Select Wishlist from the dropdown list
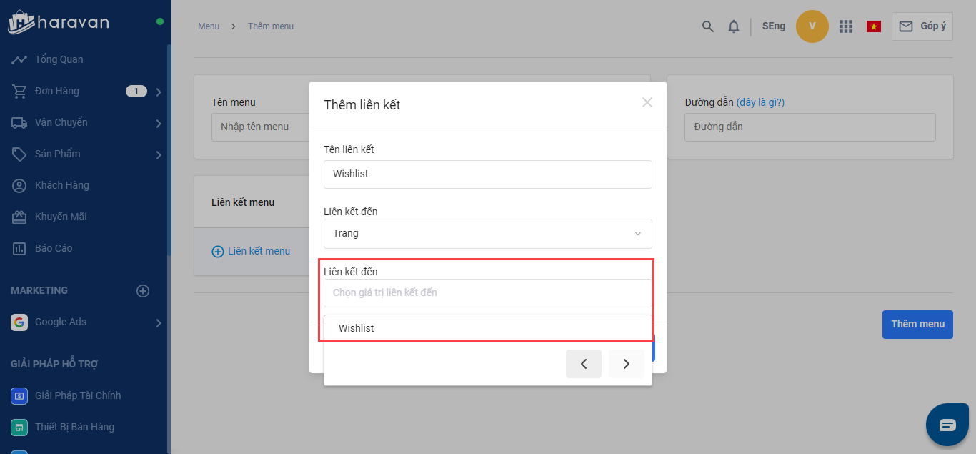976x454 pixels. [x=357, y=328]
